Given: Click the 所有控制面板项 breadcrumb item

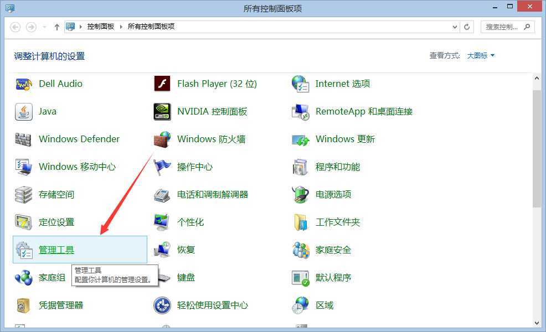Looking at the screenshot, I should (x=151, y=27).
